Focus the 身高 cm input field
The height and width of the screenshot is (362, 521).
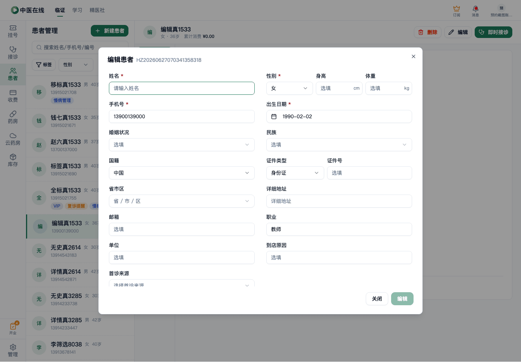click(x=339, y=88)
